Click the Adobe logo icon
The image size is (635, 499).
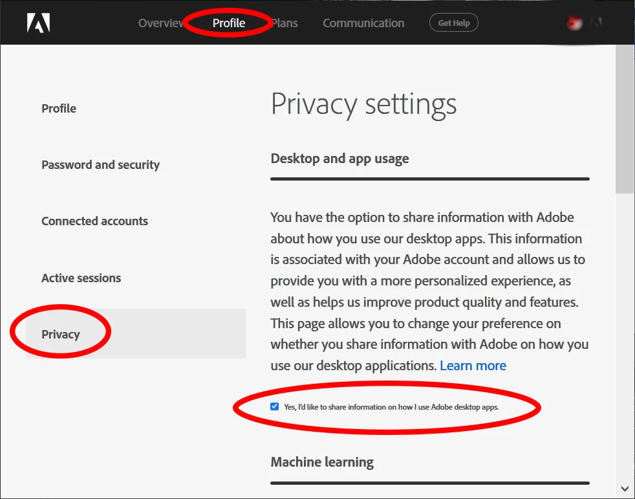pos(38,23)
